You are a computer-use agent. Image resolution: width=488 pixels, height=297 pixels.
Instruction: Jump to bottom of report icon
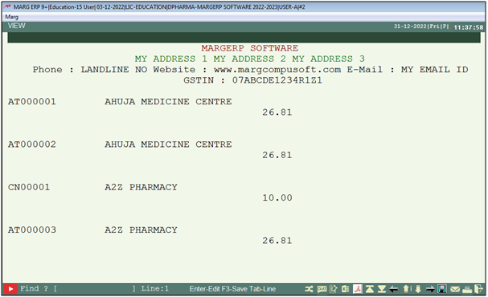coord(382,289)
